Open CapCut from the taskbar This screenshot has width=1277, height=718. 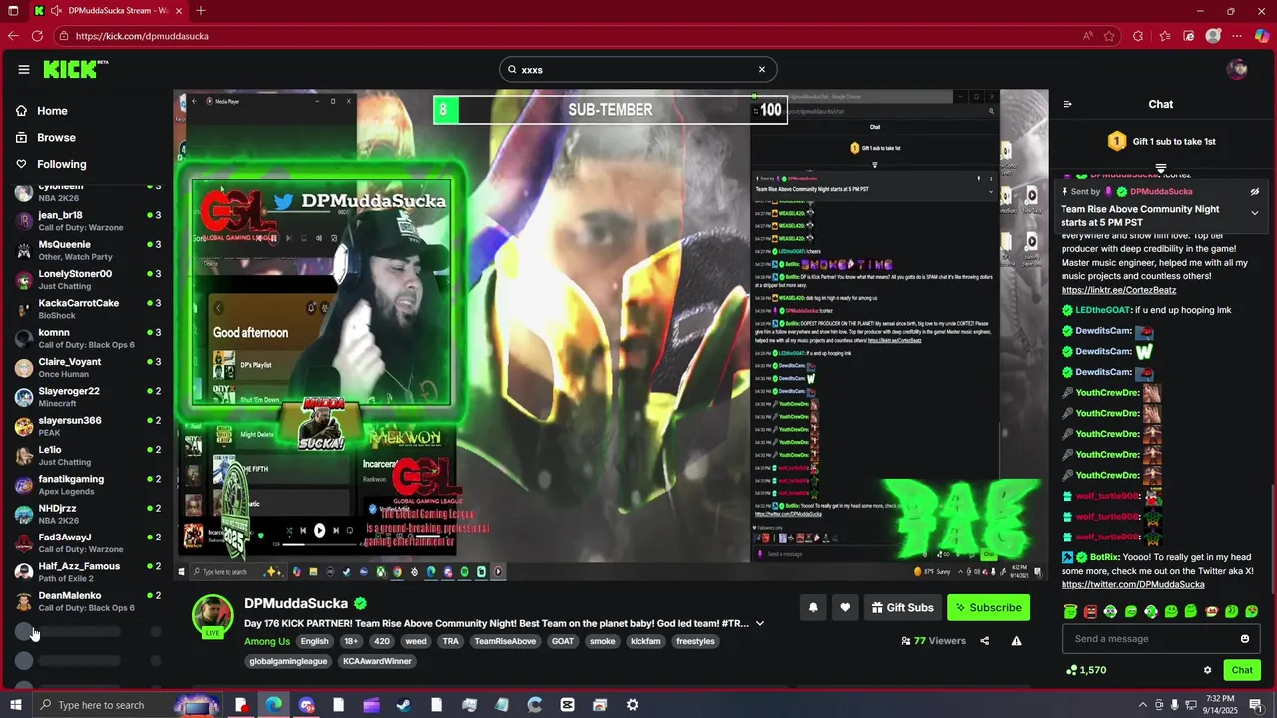(x=567, y=705)
